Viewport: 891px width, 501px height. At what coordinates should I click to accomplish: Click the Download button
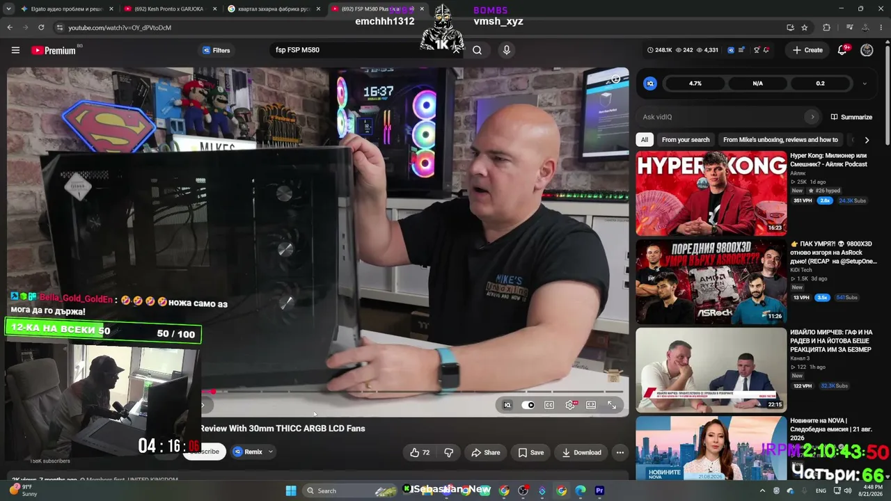(x=581, y=452)
